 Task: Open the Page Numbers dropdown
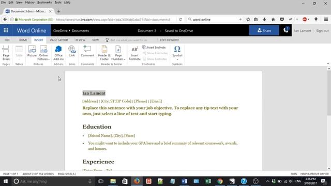pos(118,53)
